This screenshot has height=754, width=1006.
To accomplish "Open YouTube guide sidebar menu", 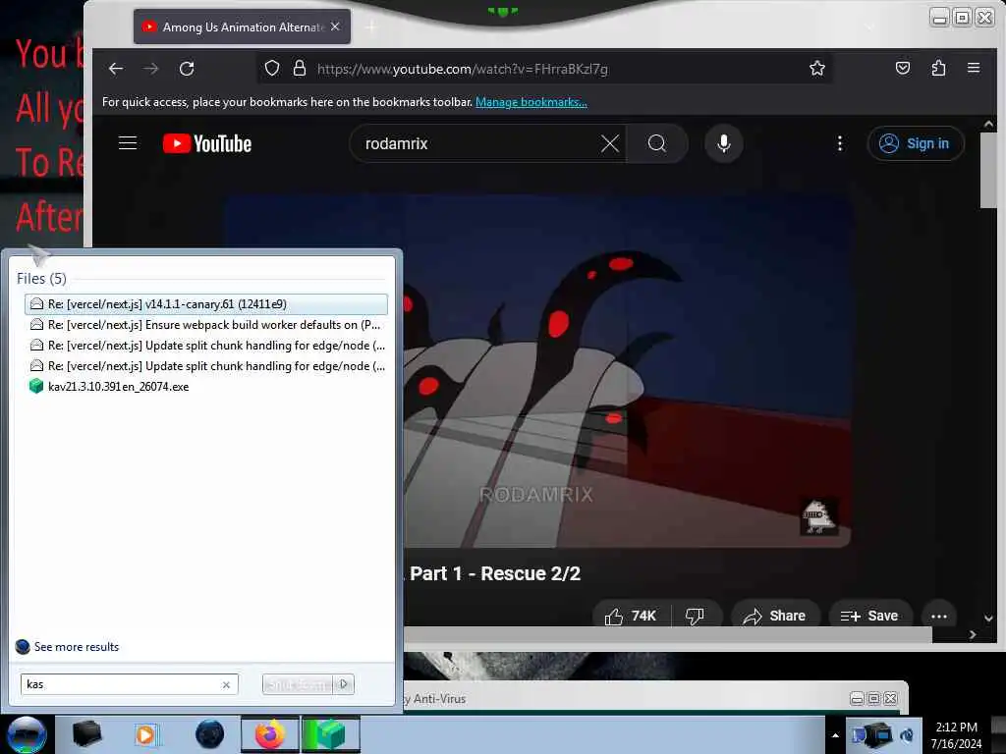I will coord(128,143).
